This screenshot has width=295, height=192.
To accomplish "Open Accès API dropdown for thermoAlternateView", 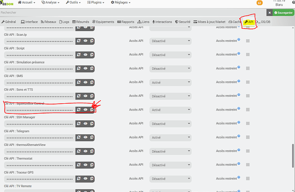I will pos(170,151).
